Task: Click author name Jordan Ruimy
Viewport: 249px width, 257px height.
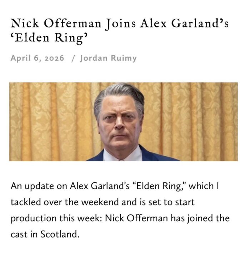Action: [x=108, y=58]
